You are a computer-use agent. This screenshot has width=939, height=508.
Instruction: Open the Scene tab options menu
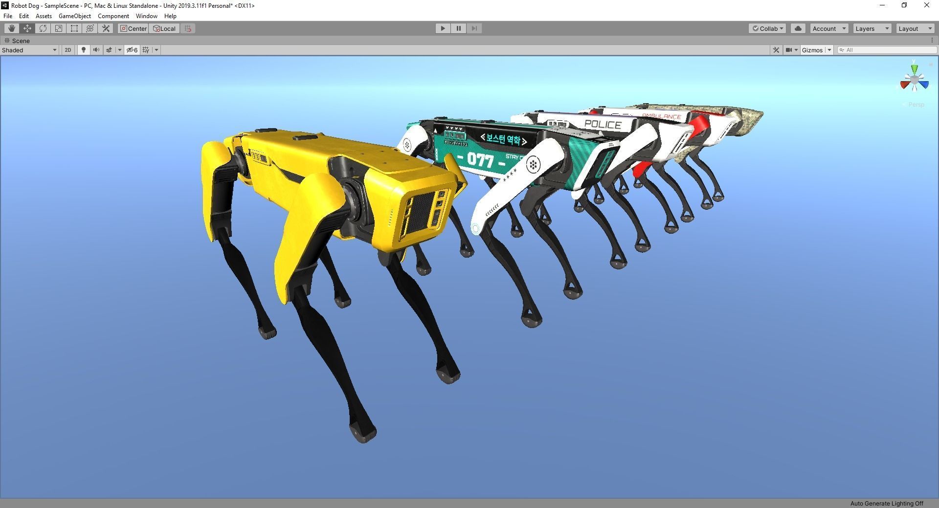tap(933, 41)
